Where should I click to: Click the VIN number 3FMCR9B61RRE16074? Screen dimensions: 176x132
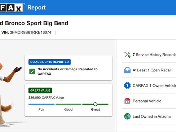pyautogui.click(x=31, y=32)
